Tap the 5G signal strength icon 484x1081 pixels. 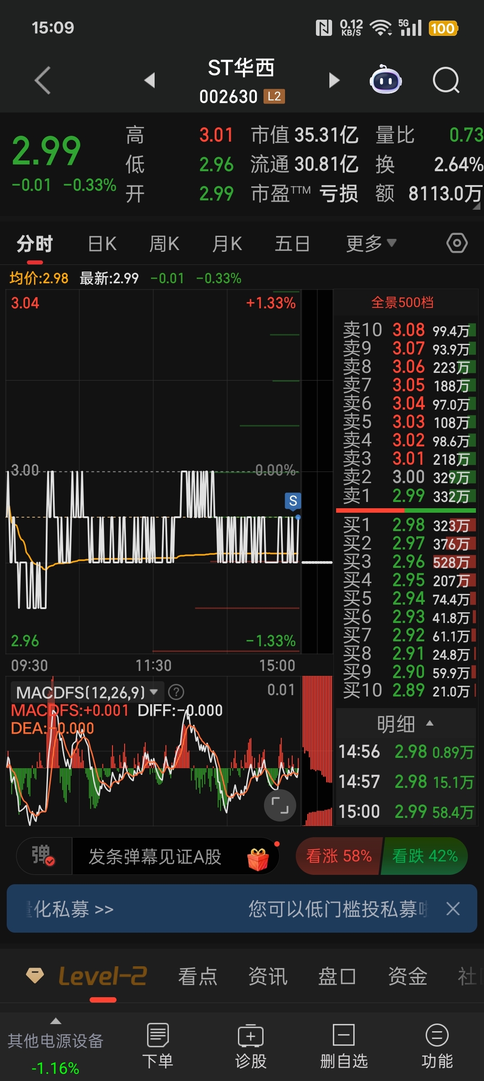coord(410,28)
